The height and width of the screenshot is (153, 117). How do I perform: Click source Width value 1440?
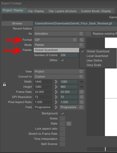coord(43,82)
